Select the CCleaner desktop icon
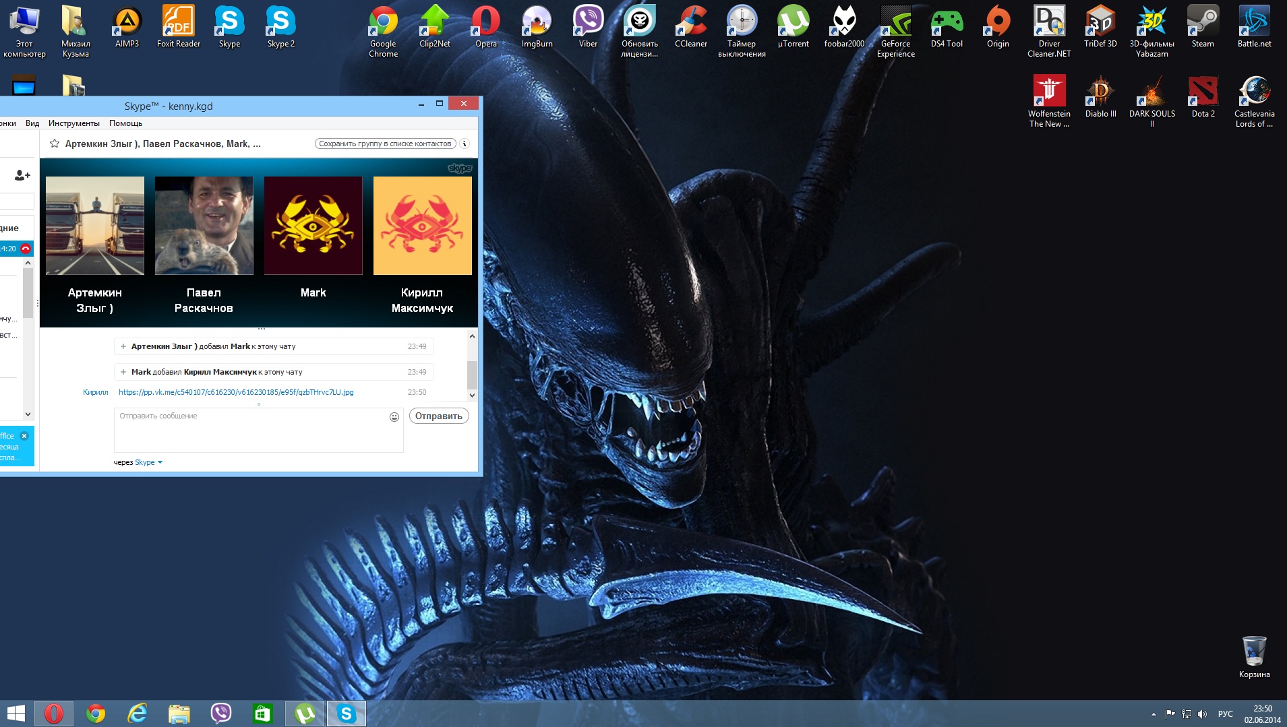This screenshot has height=727, width=1287. [691, 28]
